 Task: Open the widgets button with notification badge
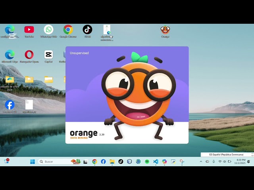6,161
